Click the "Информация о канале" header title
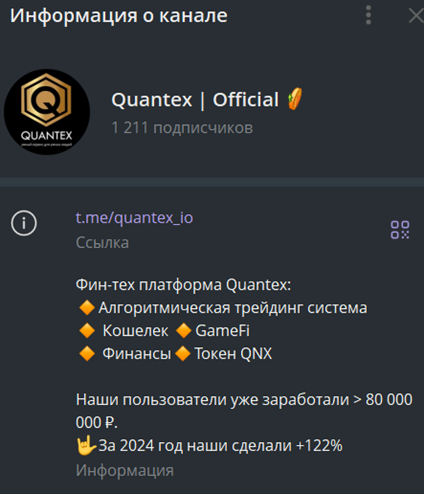 click(118, 15)
